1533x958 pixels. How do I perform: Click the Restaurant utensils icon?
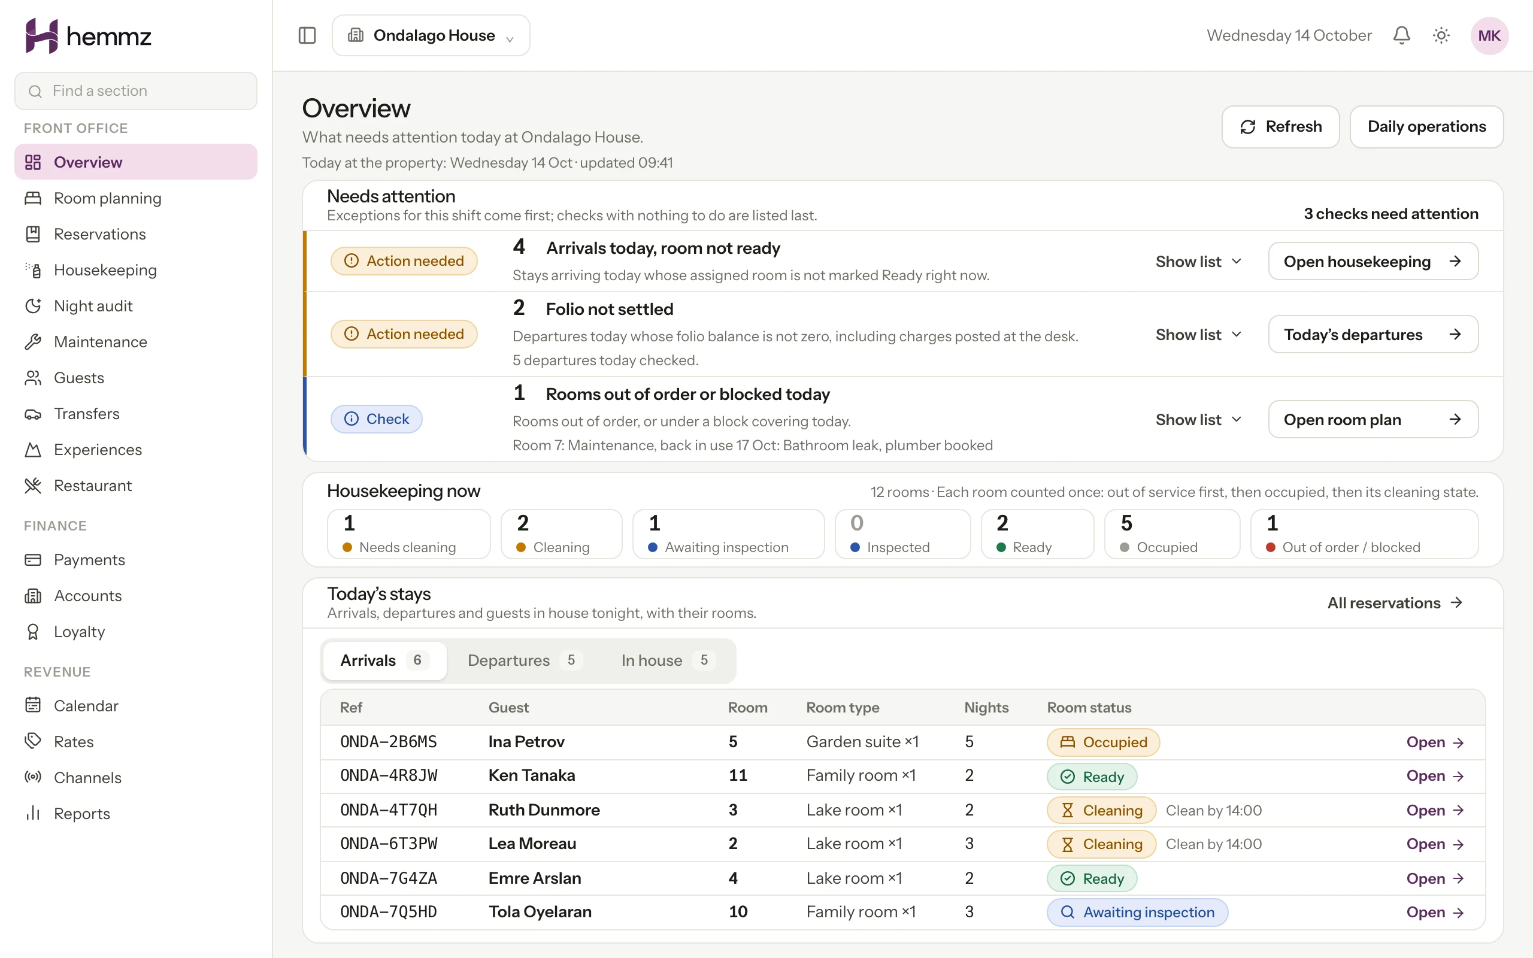point(33,486)
